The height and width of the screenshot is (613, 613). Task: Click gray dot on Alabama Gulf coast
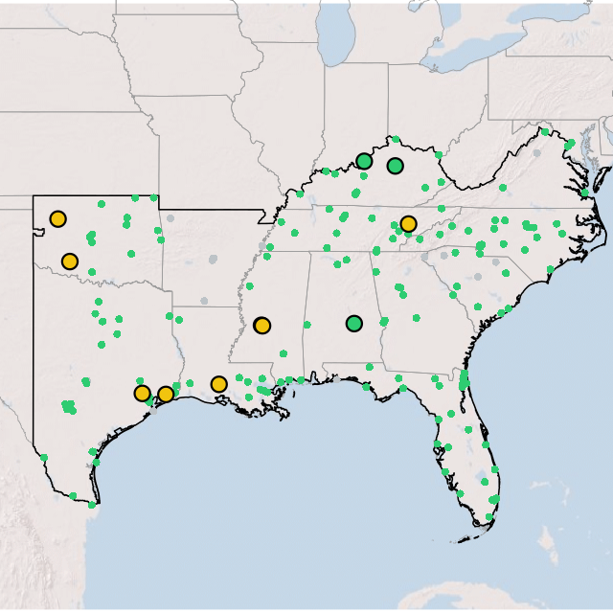336,379
